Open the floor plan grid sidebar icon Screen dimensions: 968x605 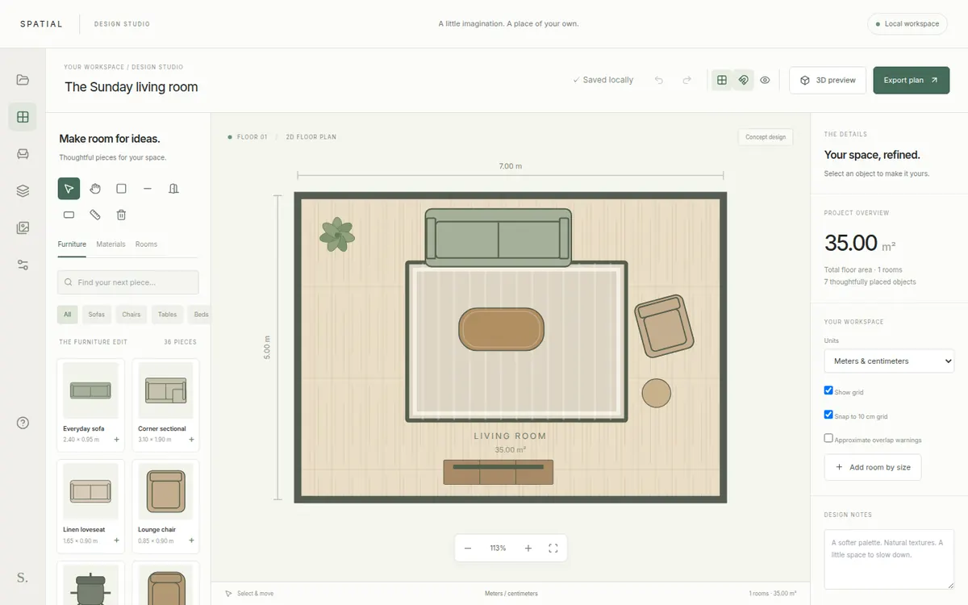[x=23, y=117]
